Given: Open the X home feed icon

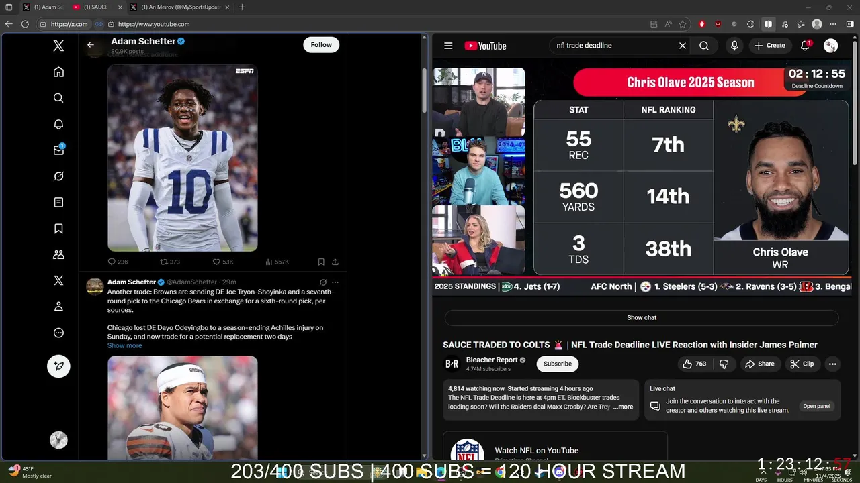Looking at the screenshot, I should [58, 72].
